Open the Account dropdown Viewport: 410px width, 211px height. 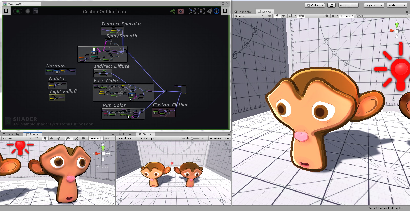(348, 5)
